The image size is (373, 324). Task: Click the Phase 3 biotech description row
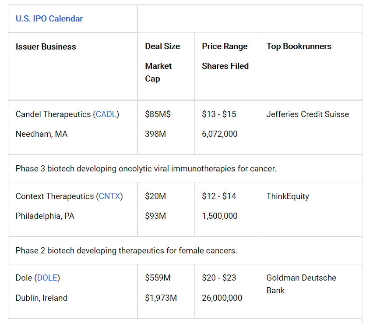(x=146, y=168)
